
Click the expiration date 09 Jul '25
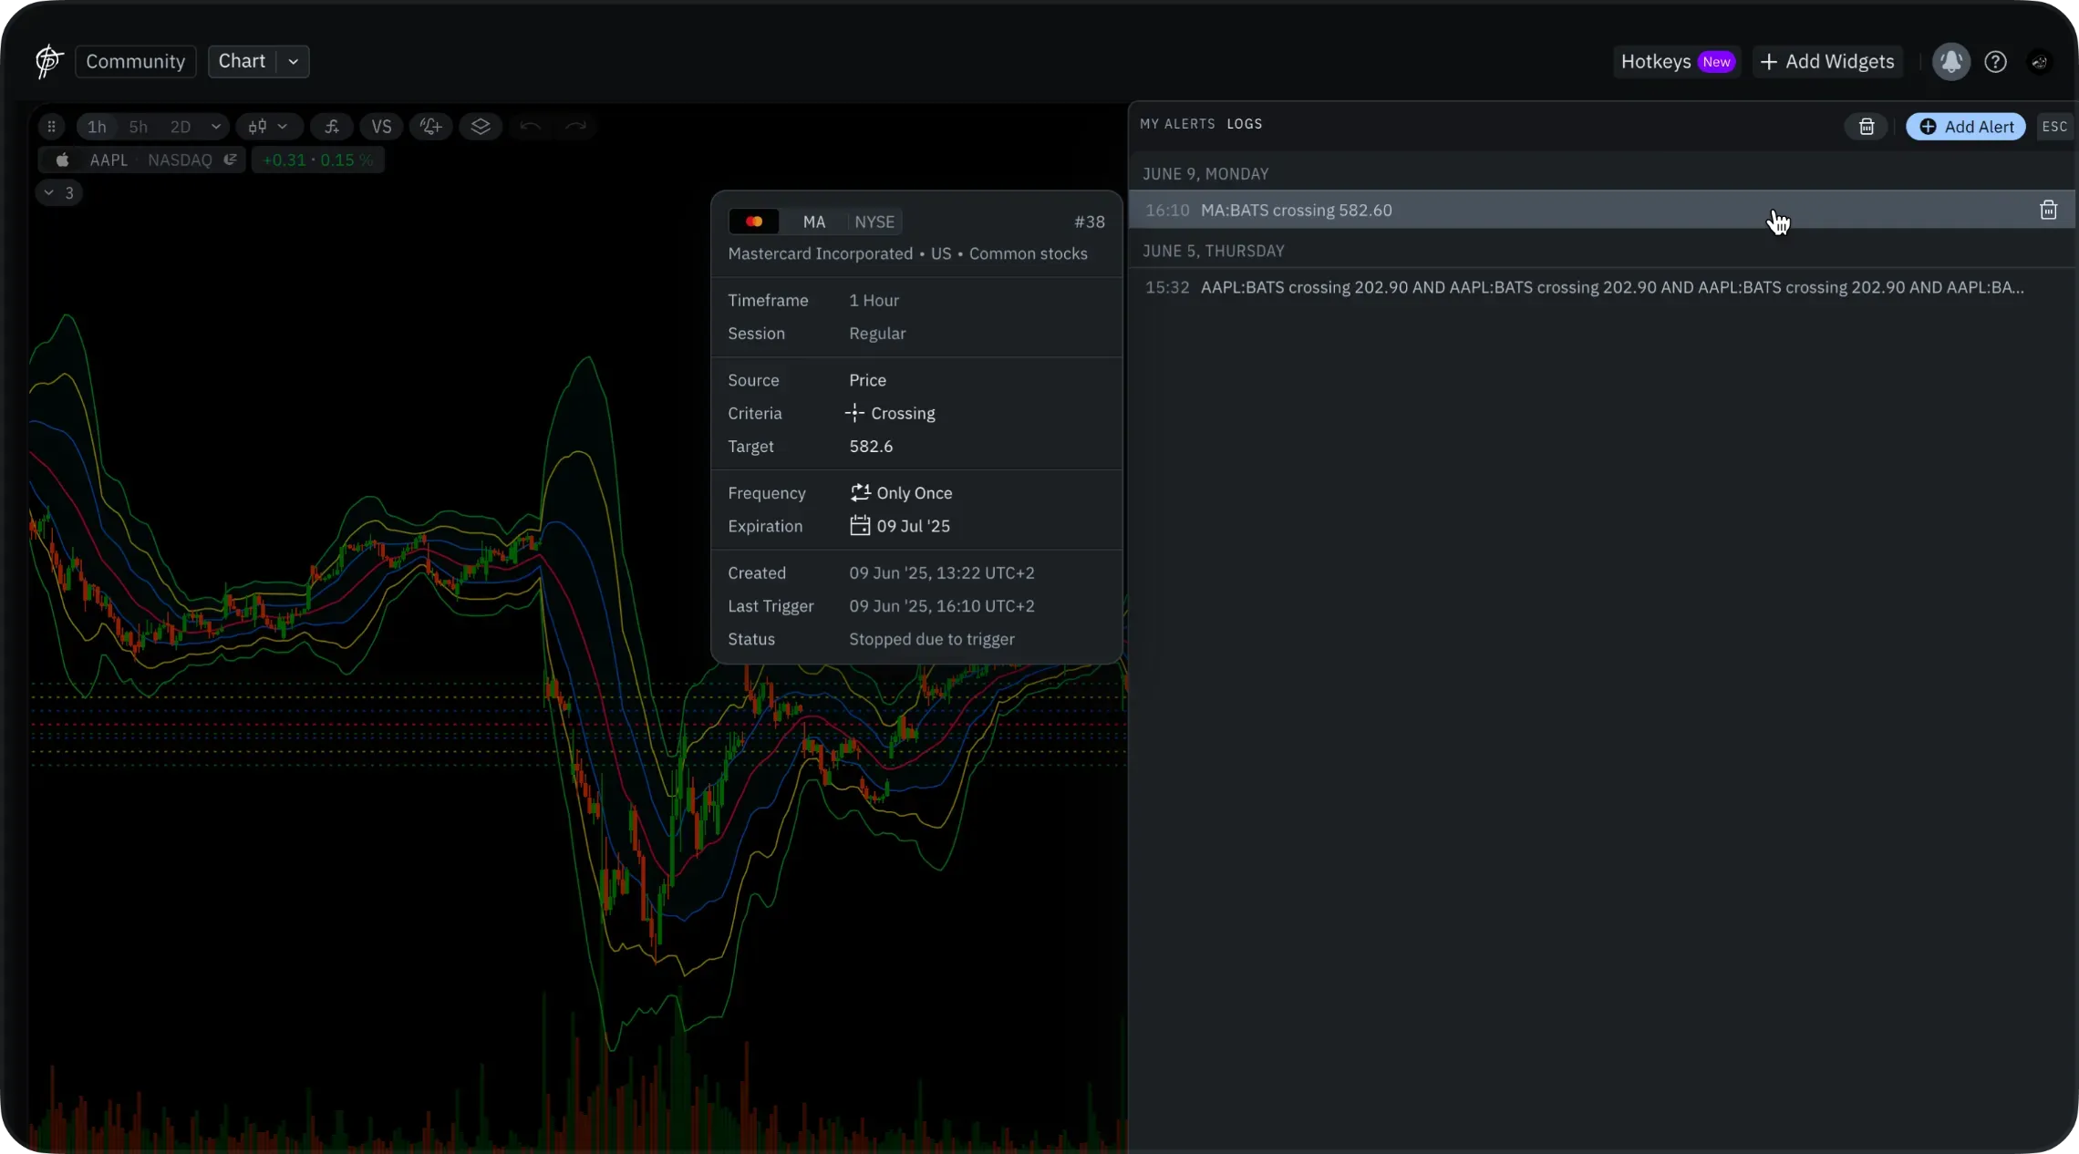tap(900, 526)
